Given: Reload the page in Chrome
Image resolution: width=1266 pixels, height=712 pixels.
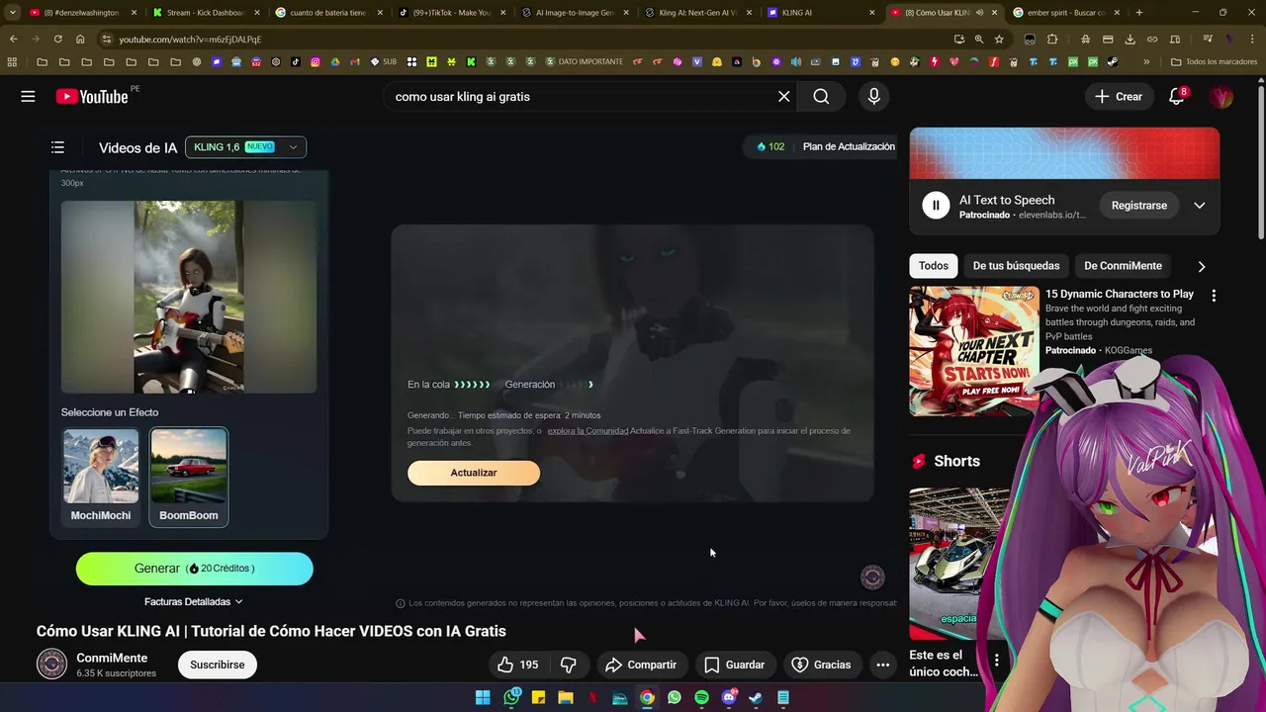Looking at the screenshot, I should [57, 39].
